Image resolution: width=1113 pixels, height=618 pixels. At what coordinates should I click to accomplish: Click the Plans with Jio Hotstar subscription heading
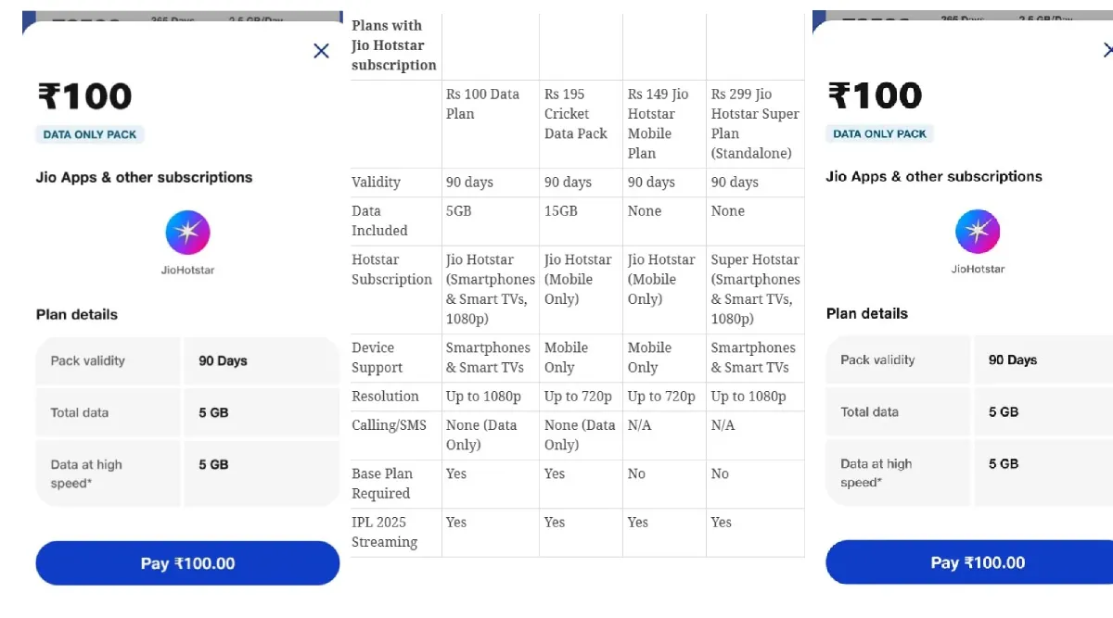coord(393,45)
